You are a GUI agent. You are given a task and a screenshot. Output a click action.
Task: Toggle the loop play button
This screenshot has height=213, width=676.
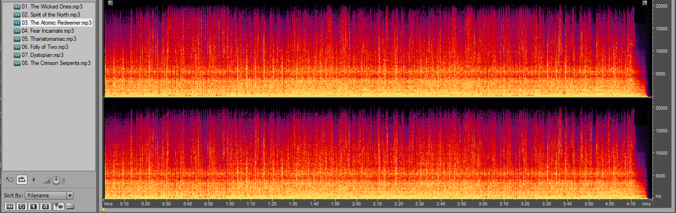point(22,180)
